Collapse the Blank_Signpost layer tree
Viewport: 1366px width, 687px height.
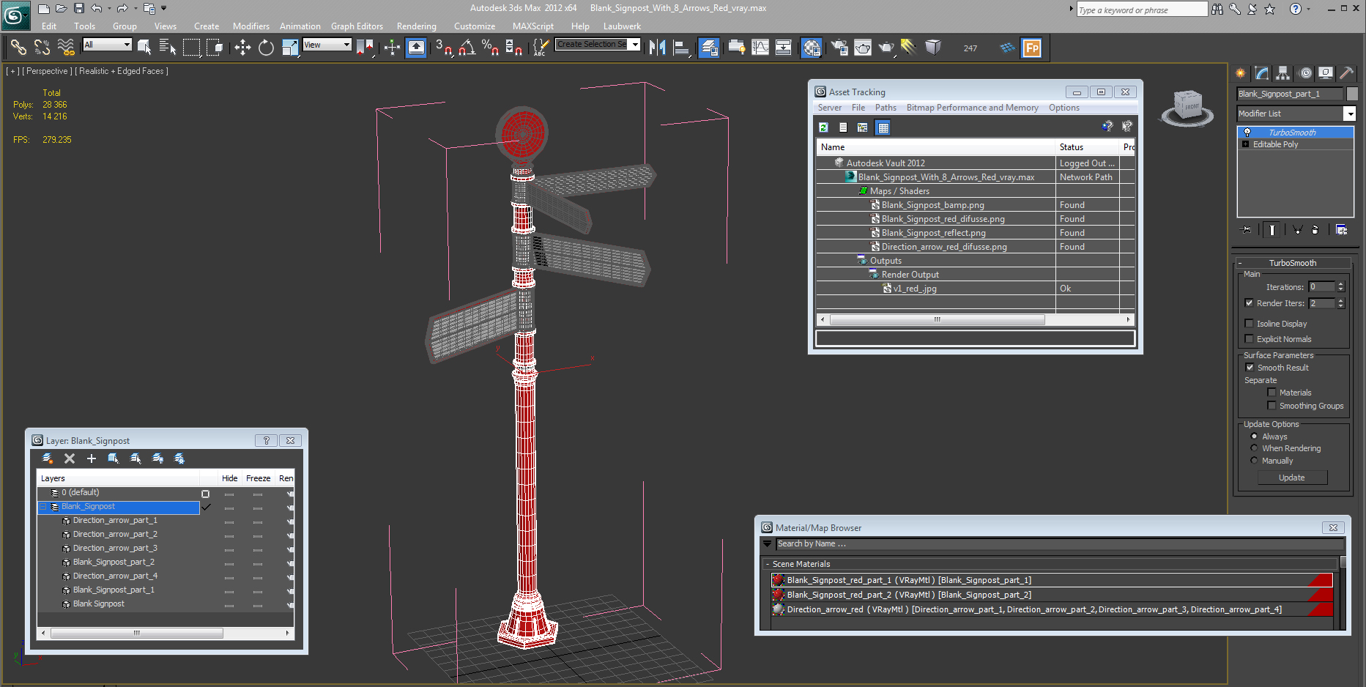pyautogui.click(x=42, y=507)
